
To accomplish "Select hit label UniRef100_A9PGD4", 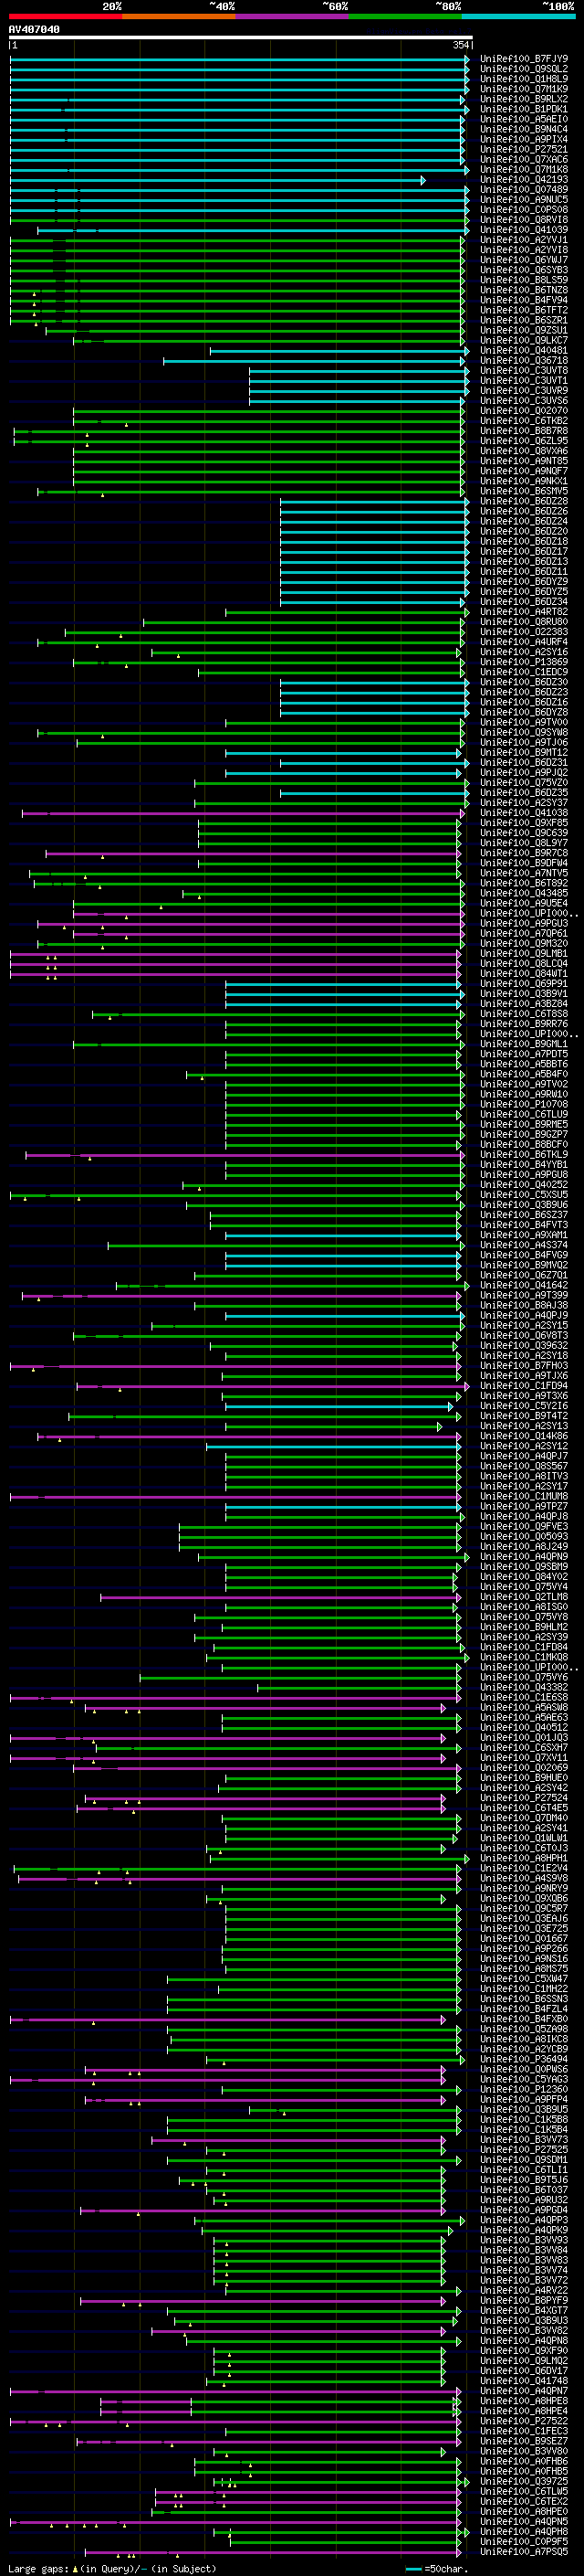I will pyautogui.click(x=523, y=2210).
